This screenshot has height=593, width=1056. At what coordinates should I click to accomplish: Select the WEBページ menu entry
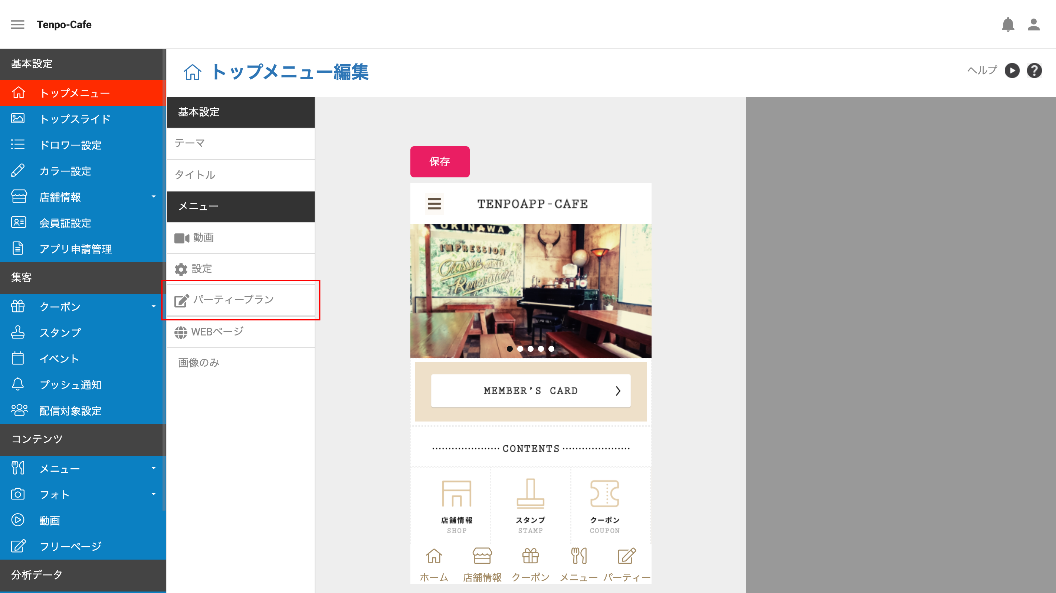click(x=241, y=332)
